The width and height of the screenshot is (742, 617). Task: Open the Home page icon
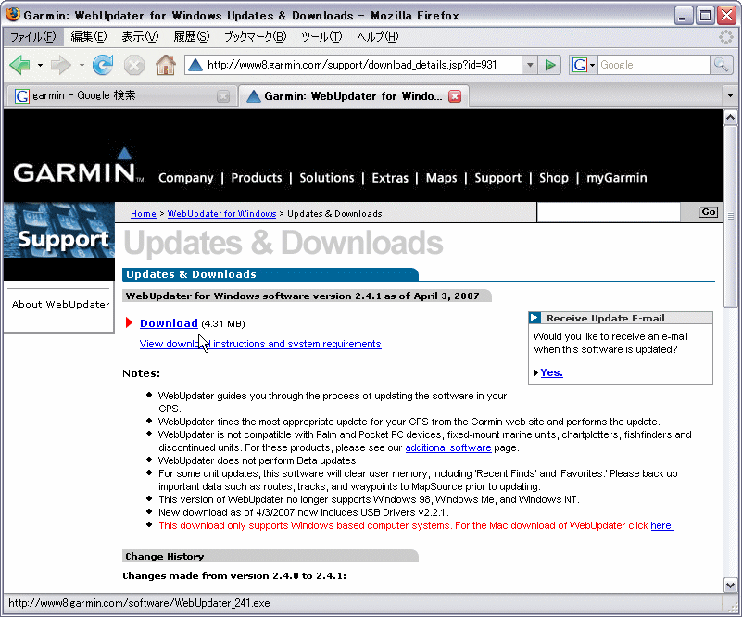click(x=166, y=64)
